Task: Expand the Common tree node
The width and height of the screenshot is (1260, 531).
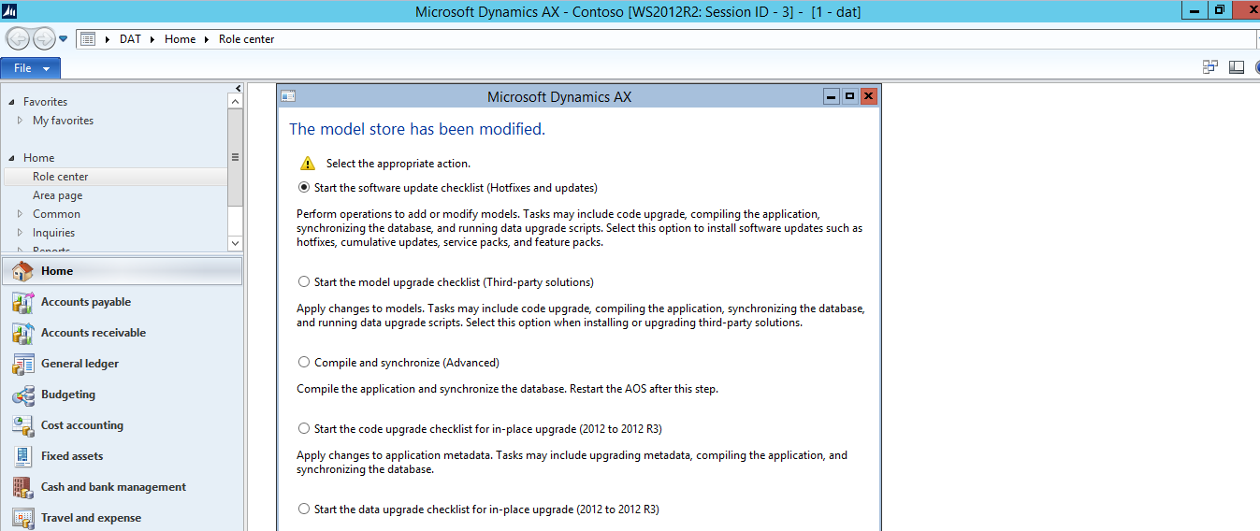Action: 20,214
